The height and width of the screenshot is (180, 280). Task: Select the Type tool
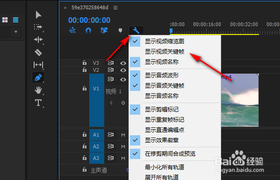coord(38,103)
